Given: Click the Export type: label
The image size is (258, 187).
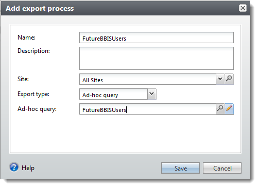Looking at the screenshot, I should (33, 94).
